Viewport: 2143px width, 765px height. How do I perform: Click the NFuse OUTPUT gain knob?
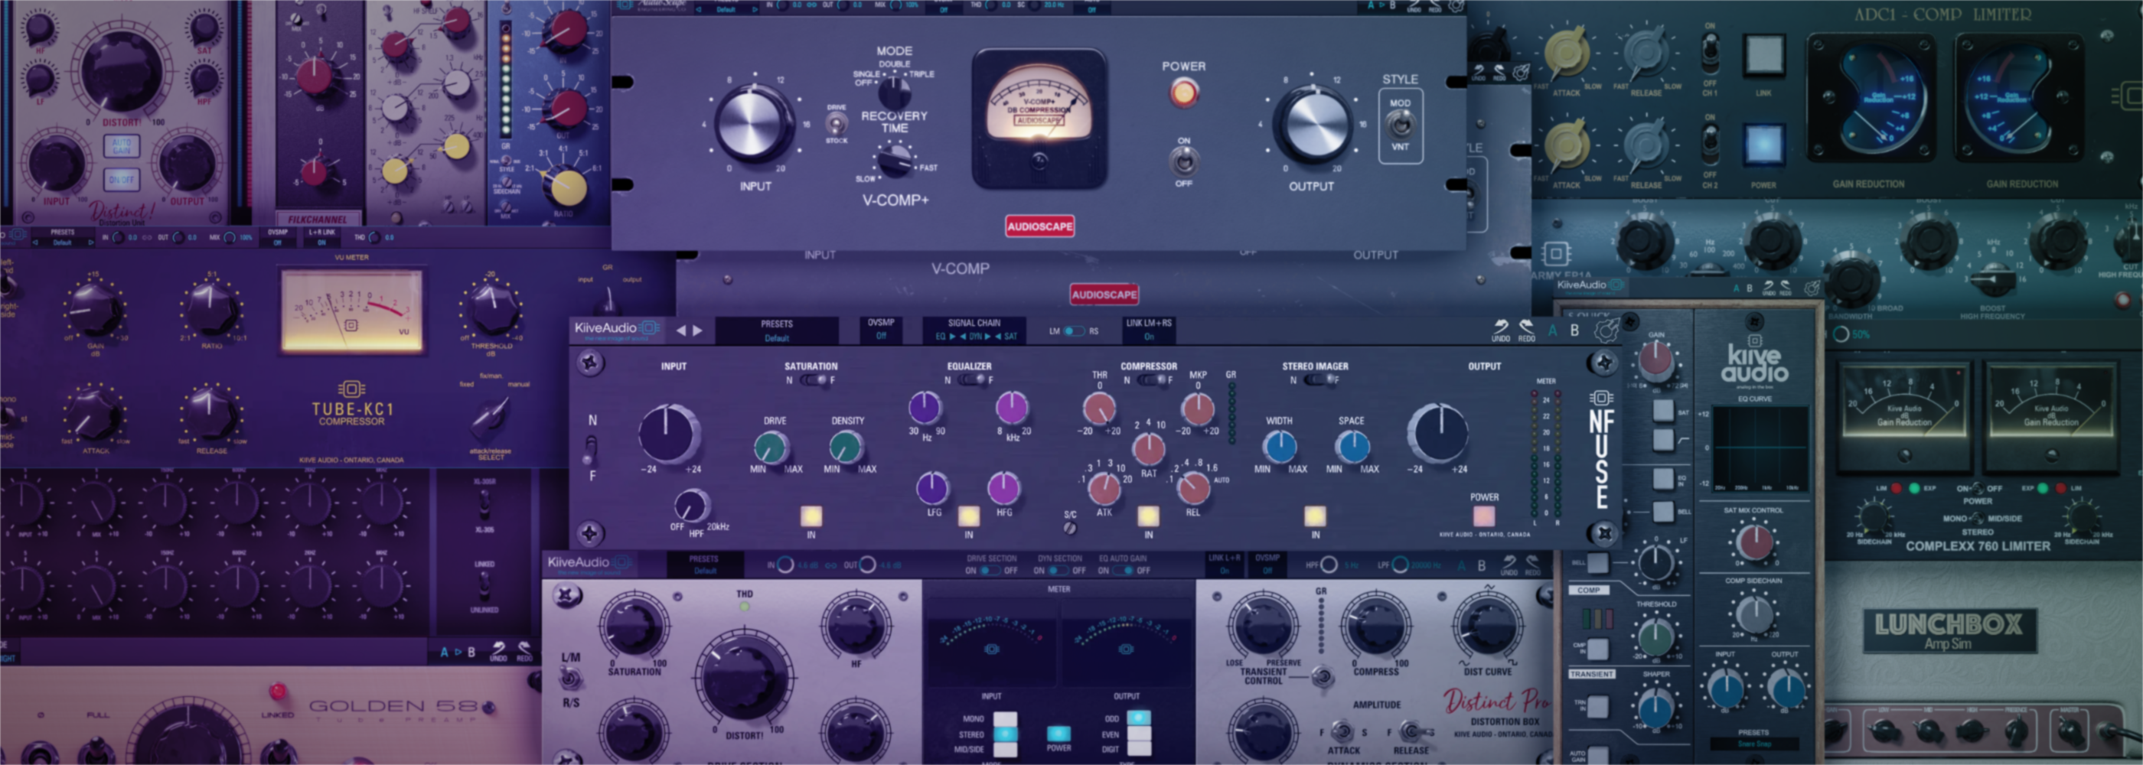(x=1437, y=433)
